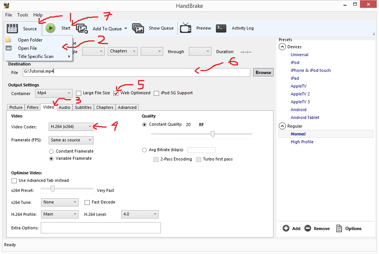
Task: Select Avg Bitrate radio button
Action: pyautogui.click(x=144, y=150)
